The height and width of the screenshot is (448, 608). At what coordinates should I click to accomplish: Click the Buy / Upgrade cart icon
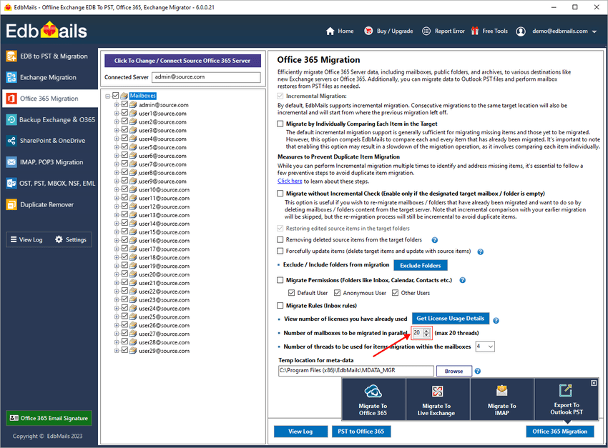click(x=368, y=31)
